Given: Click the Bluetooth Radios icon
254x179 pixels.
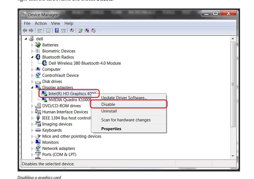Looking at the screenshot, I should (x=38, y=57).
